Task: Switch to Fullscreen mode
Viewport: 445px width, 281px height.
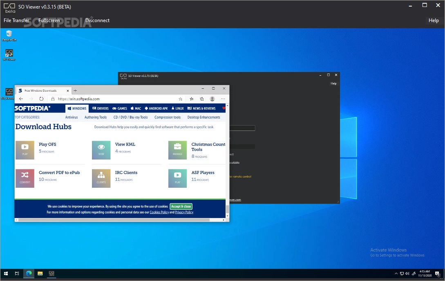Action: (49, 20)
